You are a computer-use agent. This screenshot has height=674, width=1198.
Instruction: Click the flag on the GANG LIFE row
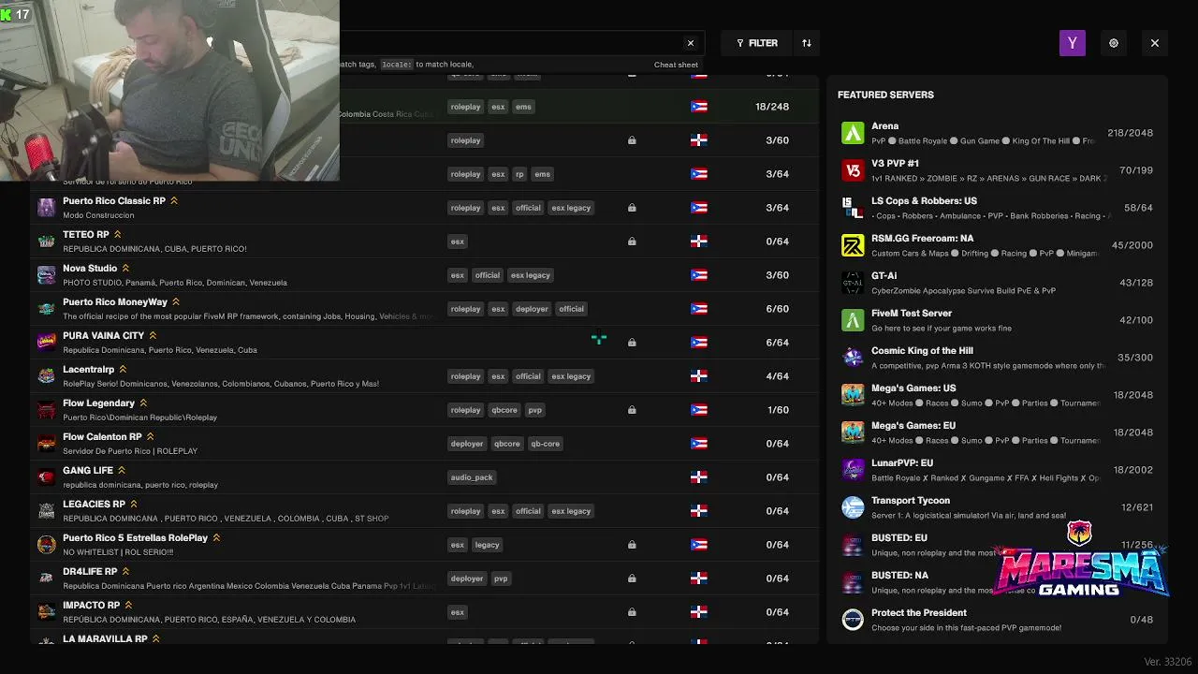click(x=698, y=477)
